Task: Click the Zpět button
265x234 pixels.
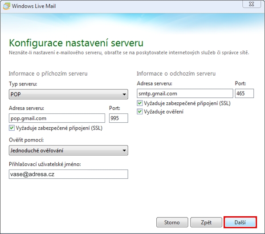Action: point(206,222)
